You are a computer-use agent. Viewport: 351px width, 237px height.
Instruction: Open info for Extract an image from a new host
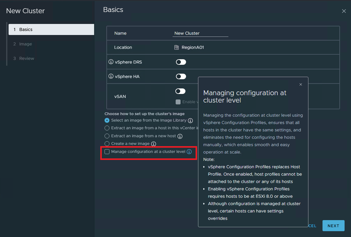point(180,136)
